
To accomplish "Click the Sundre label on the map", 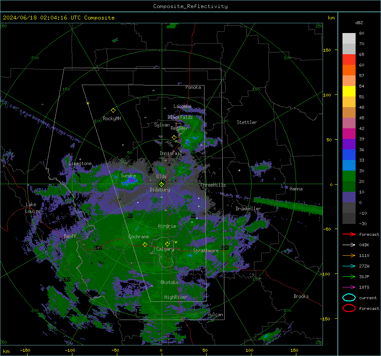I will pyautogui.click(x=128, y=176).
